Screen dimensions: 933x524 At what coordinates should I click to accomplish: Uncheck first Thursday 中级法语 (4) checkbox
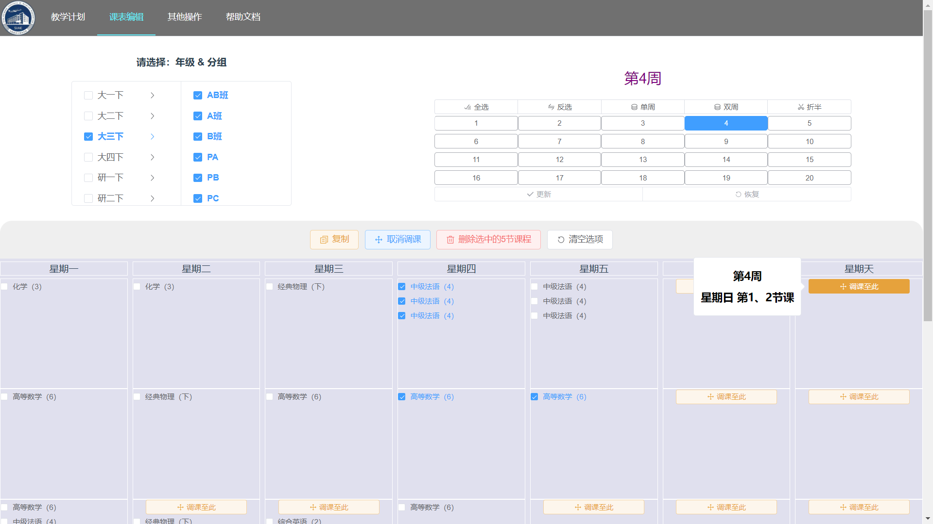(x=402, y=287)
